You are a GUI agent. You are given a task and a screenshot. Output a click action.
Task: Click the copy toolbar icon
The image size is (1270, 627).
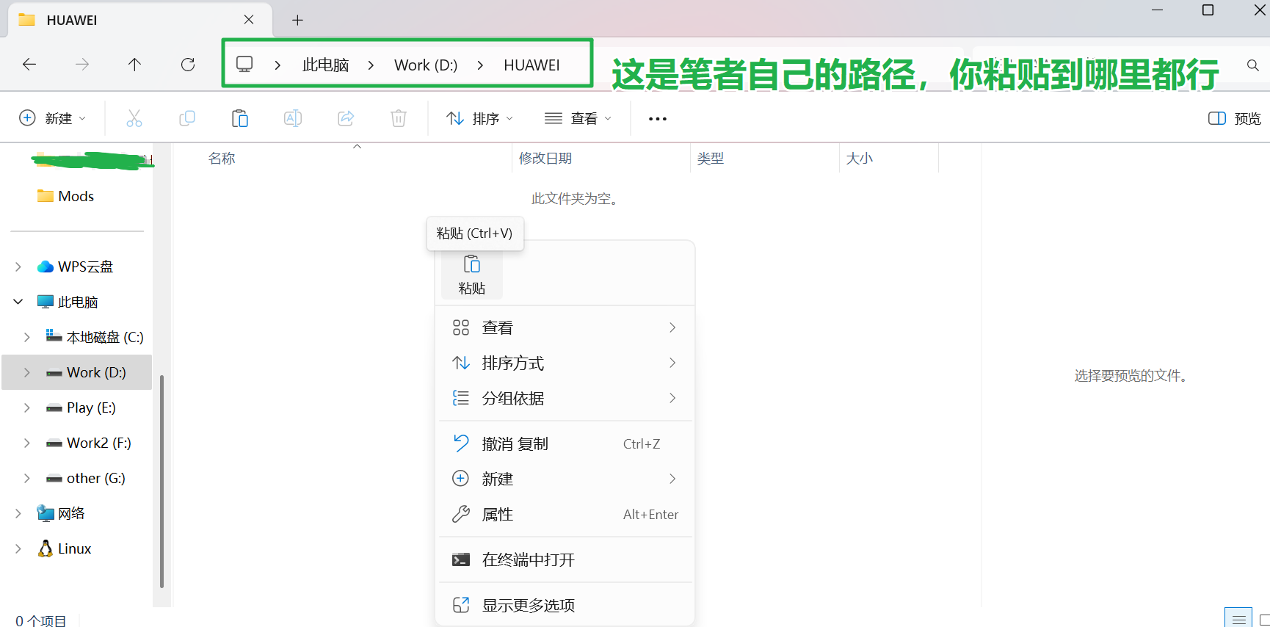click(187, 118)
